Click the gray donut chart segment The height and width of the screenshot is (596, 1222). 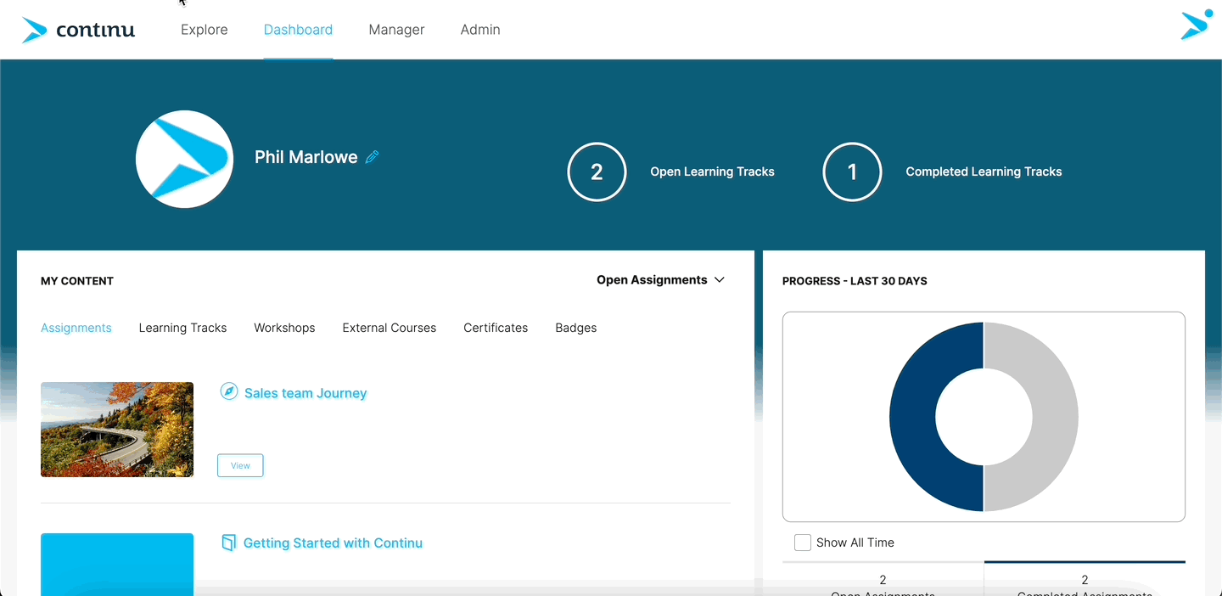click(1055, 417)
